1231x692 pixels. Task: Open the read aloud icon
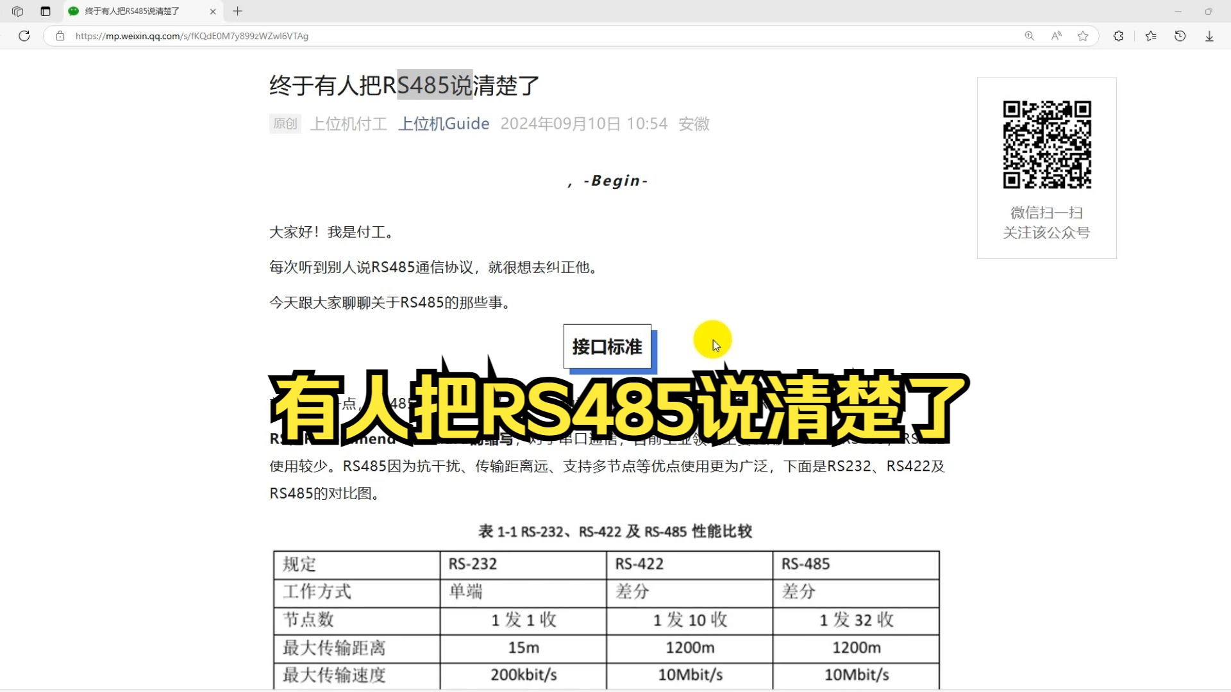point(1056,36)
